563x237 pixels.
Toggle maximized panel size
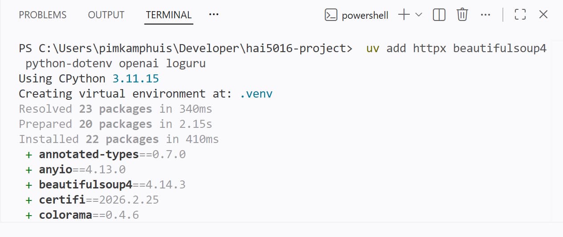tap(520, 15)
